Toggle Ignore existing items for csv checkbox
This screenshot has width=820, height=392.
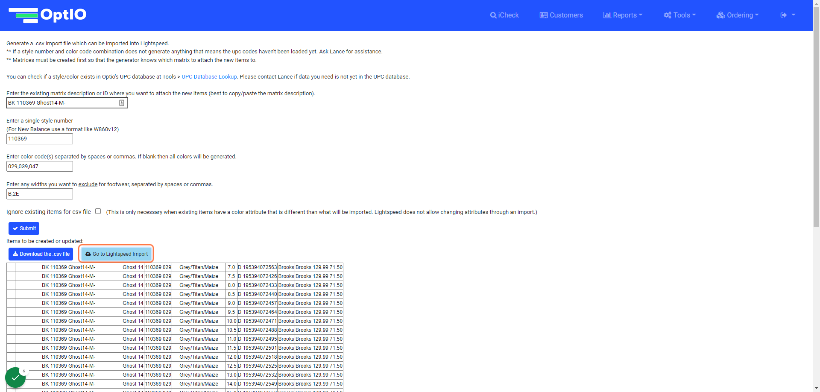pyautogui.click(x=98, y=211)
